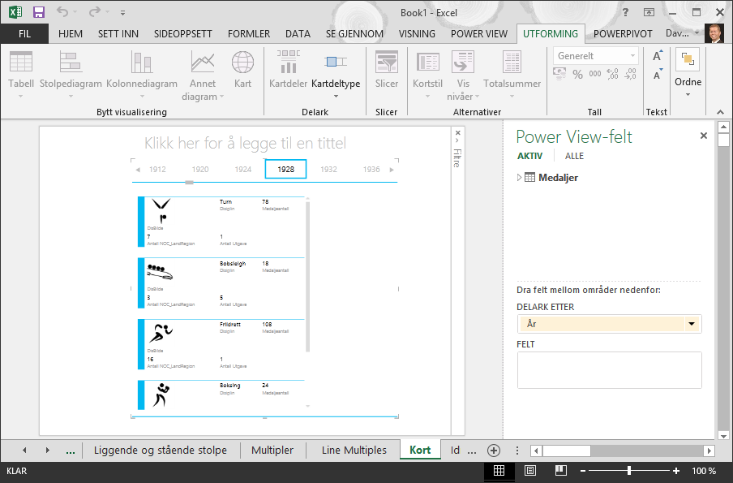Switch to normal view in status bar
Screen dimensions: 733x483
click(499, 471)
